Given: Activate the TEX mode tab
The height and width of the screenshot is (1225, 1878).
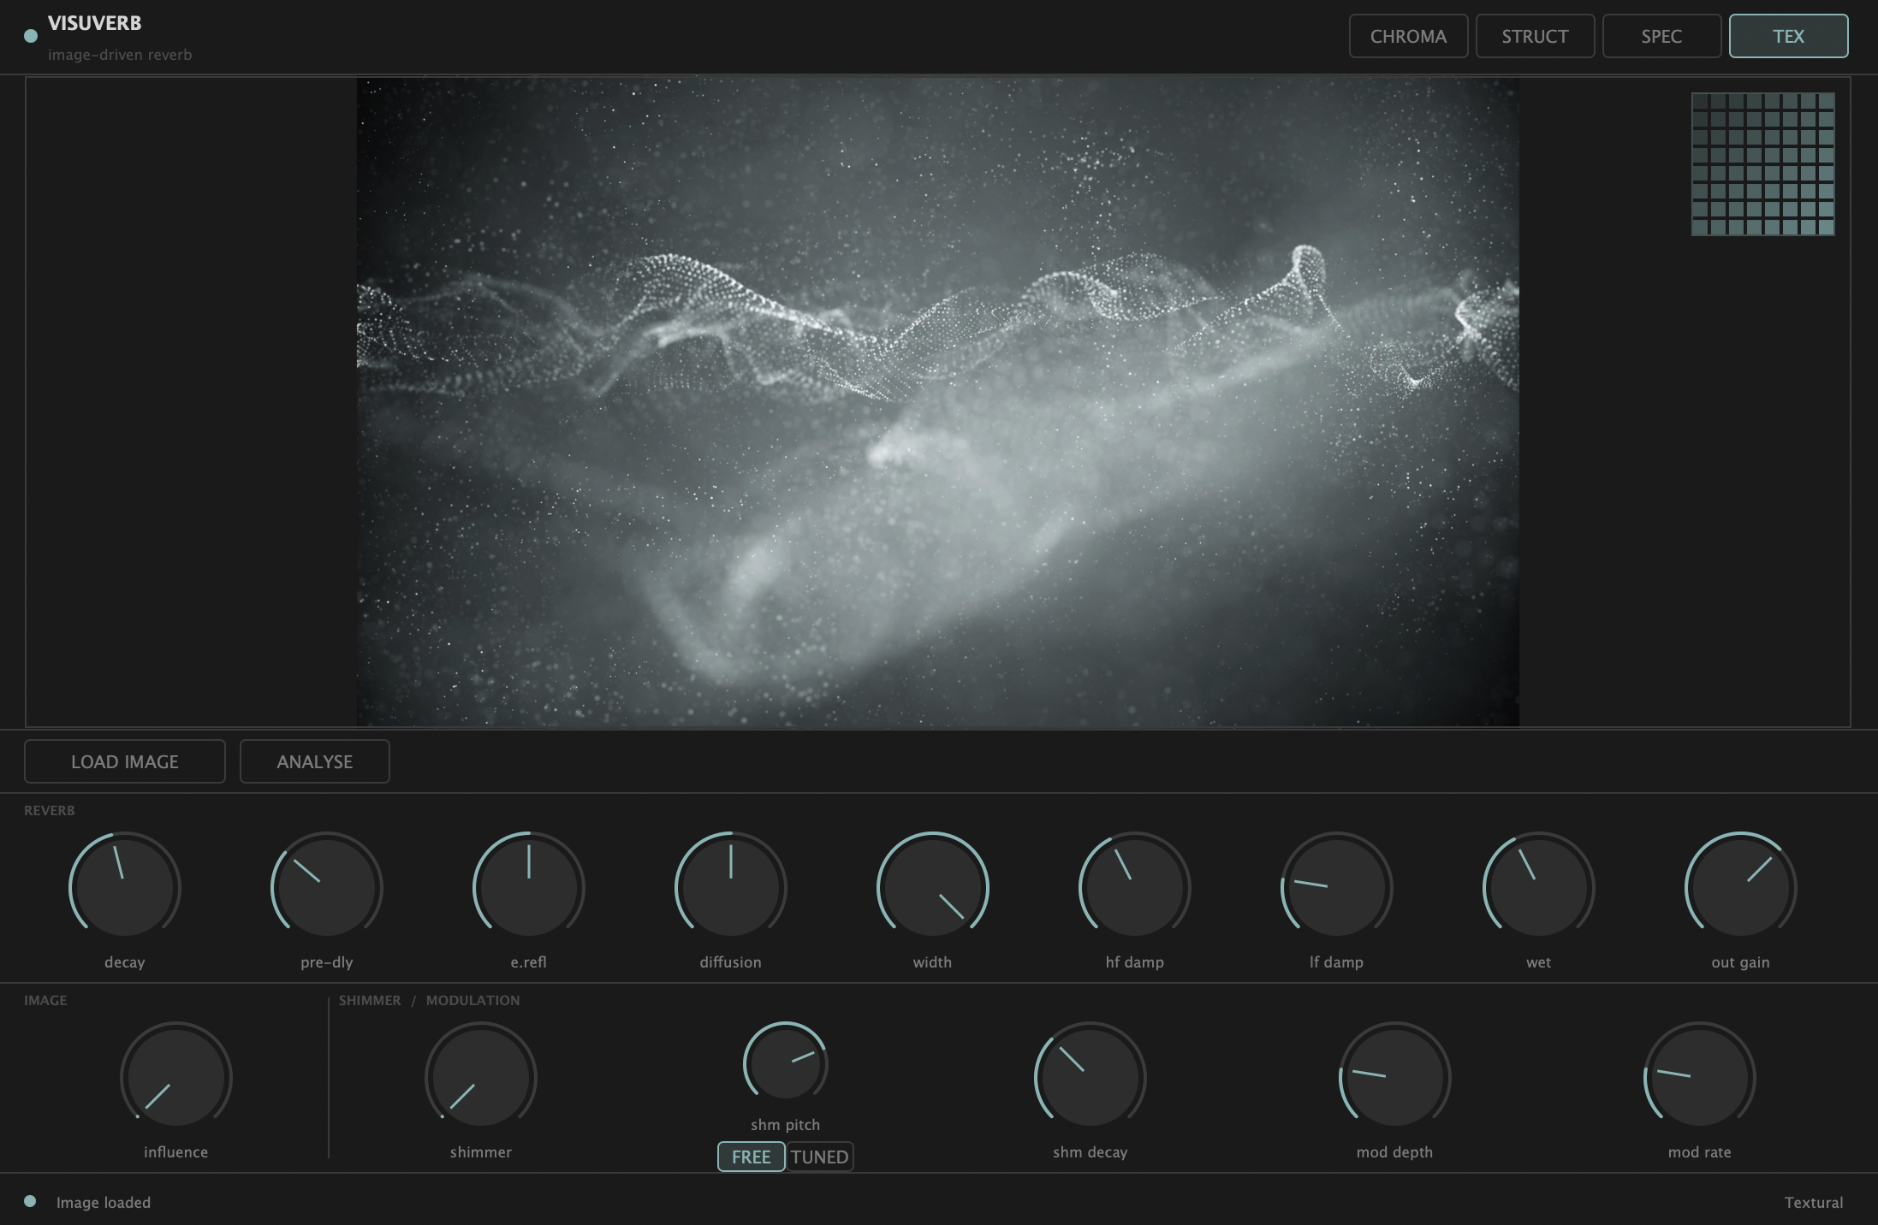Looking at the screenshot, I should 1788,36.
